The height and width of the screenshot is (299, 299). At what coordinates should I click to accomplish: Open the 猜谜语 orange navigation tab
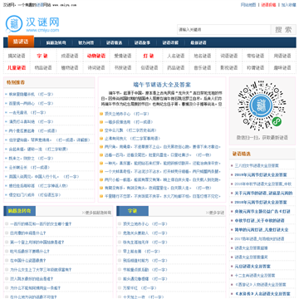click(x=21, y=42)
